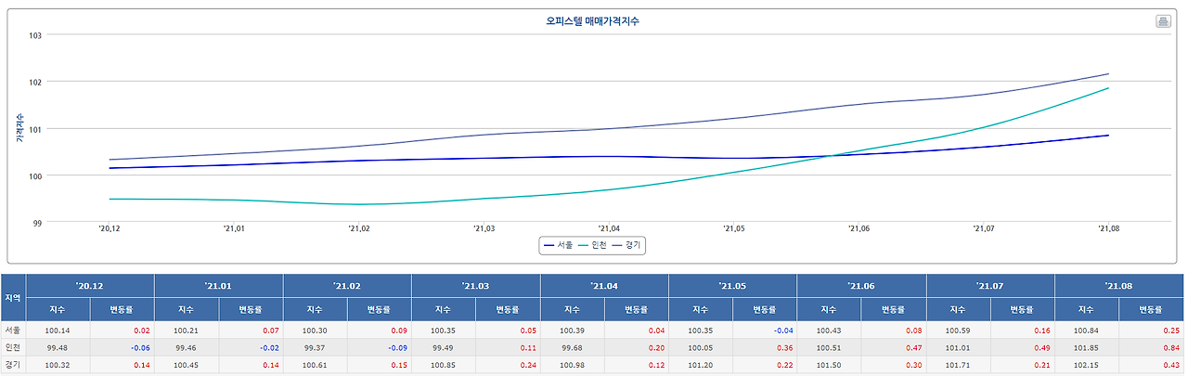The width and height of the screenshot is (1188, 376).
Task: Select the '21.08 table column header
Action: (1118, 285)
